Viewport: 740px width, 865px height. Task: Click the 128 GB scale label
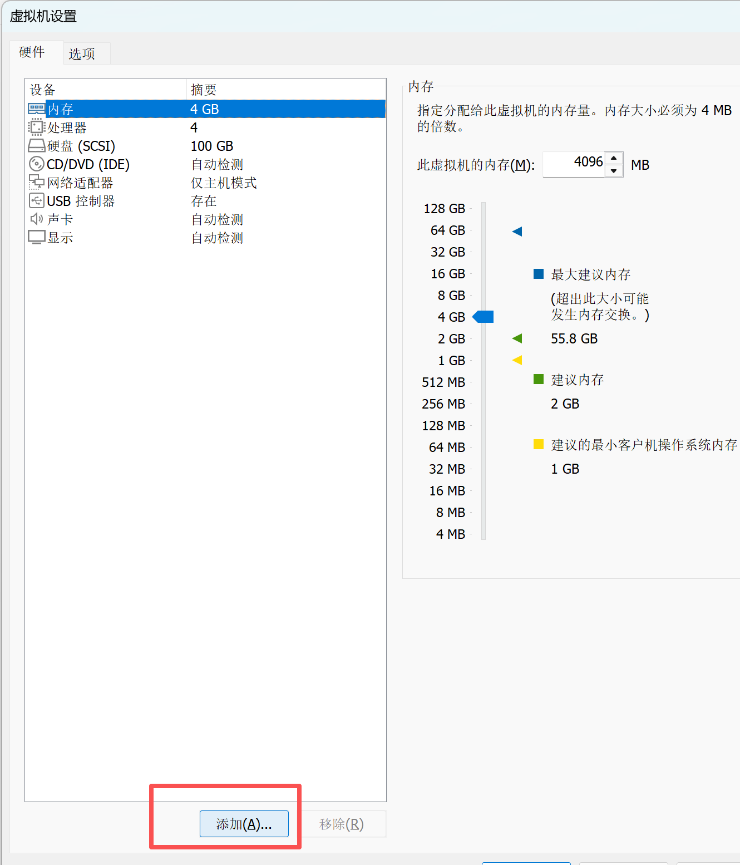tap(445, 208)
